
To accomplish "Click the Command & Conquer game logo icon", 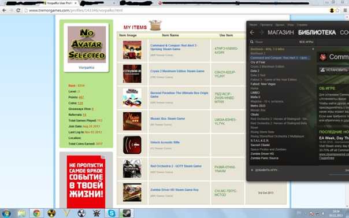I will pos(323,57).
